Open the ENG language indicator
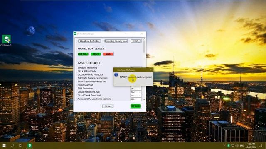The height and width of the screenshot is (149, 266). (242, 146)
